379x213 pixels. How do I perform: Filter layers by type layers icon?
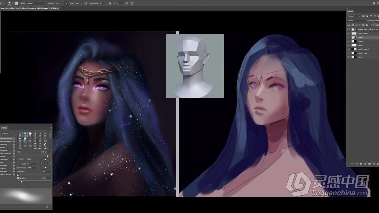click(371, 17)
